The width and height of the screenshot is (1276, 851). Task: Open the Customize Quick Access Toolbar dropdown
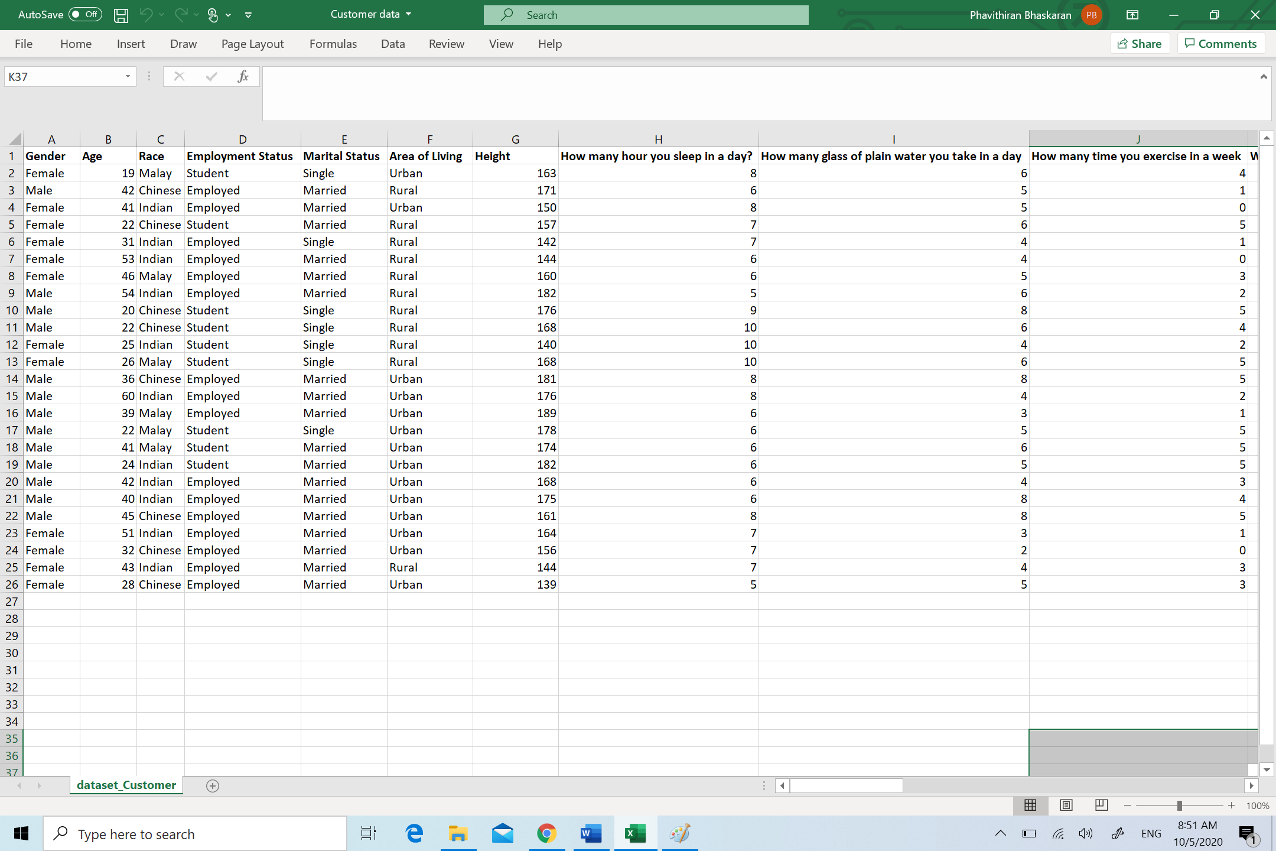pos(248,15)
